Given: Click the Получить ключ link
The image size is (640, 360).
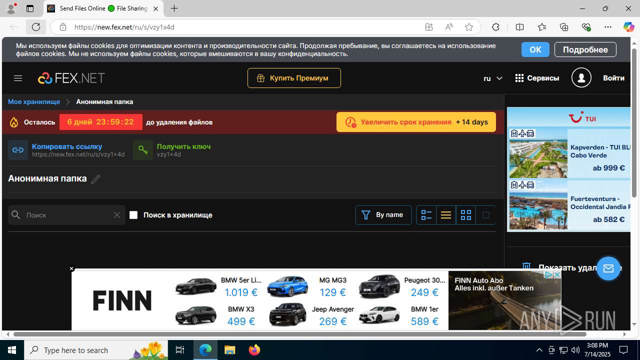Looking at the screenshot, I should (183, 146).
